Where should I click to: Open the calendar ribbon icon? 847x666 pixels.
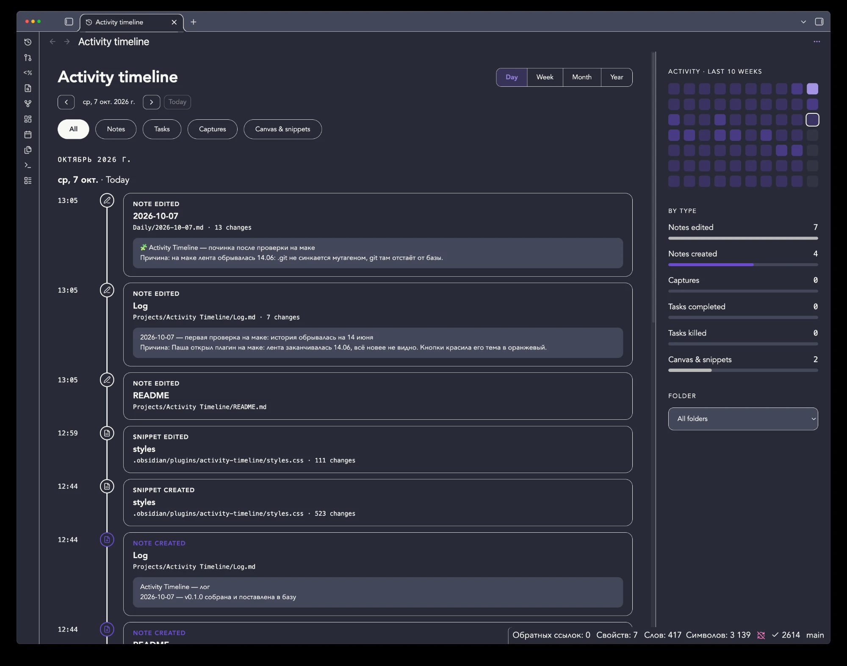(28, 135)
